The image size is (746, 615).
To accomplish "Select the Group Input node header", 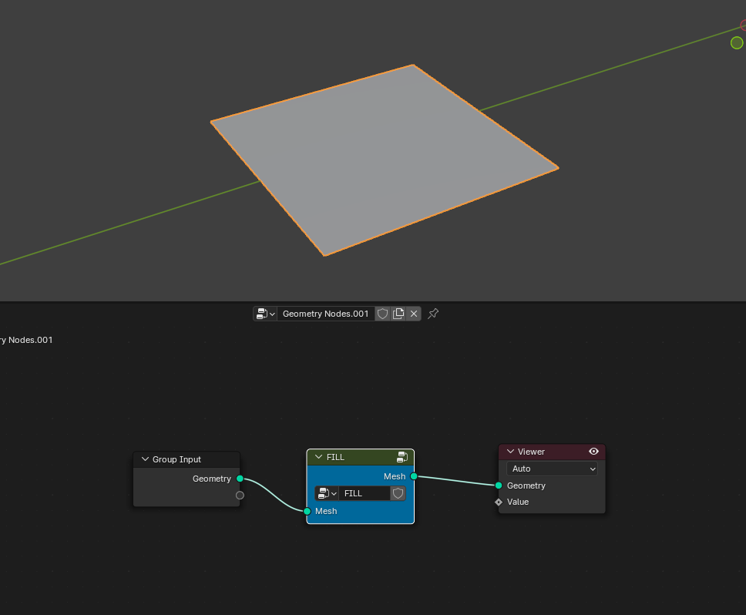I will point(186,459).
